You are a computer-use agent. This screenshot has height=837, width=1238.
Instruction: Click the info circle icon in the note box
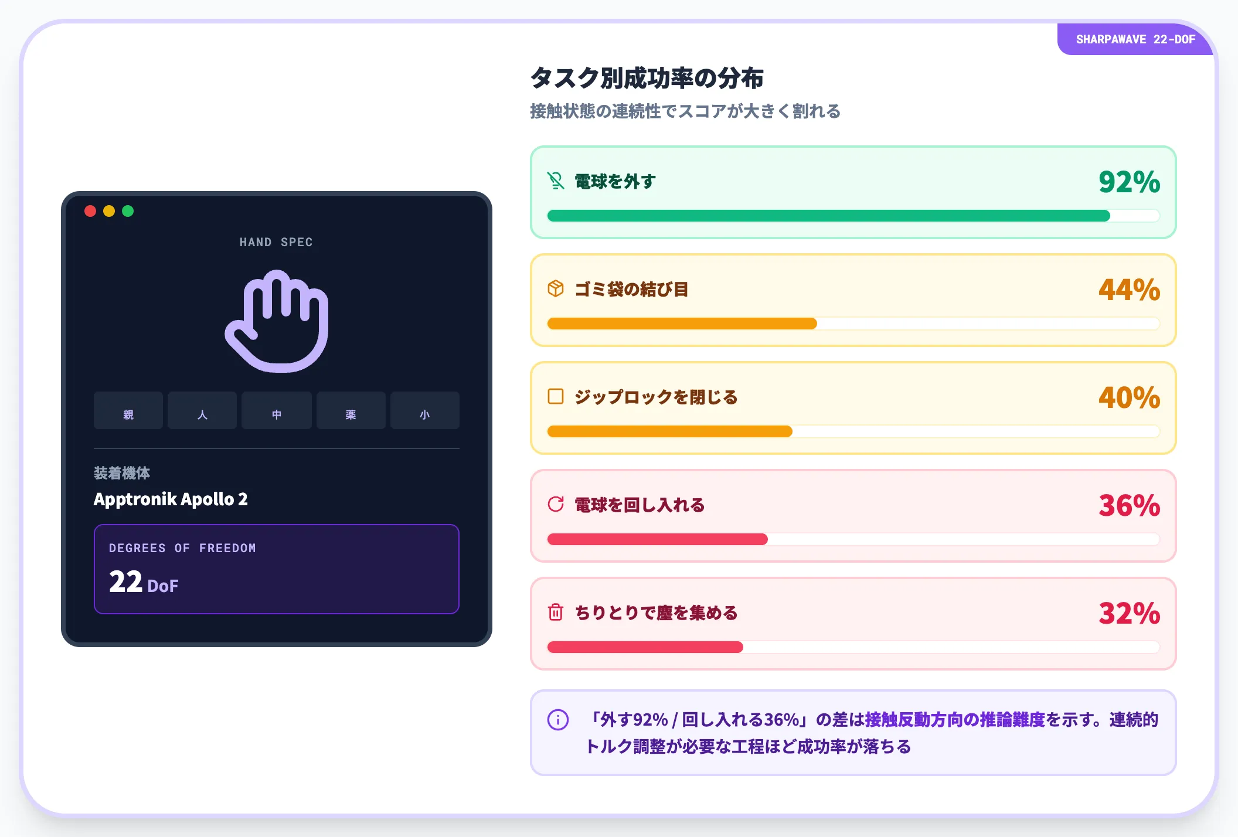tap(558, 720)
